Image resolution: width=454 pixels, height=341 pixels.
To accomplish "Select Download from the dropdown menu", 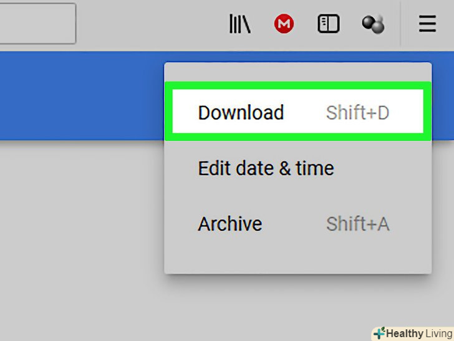I will pyautogui.click(x=241, y=113).
